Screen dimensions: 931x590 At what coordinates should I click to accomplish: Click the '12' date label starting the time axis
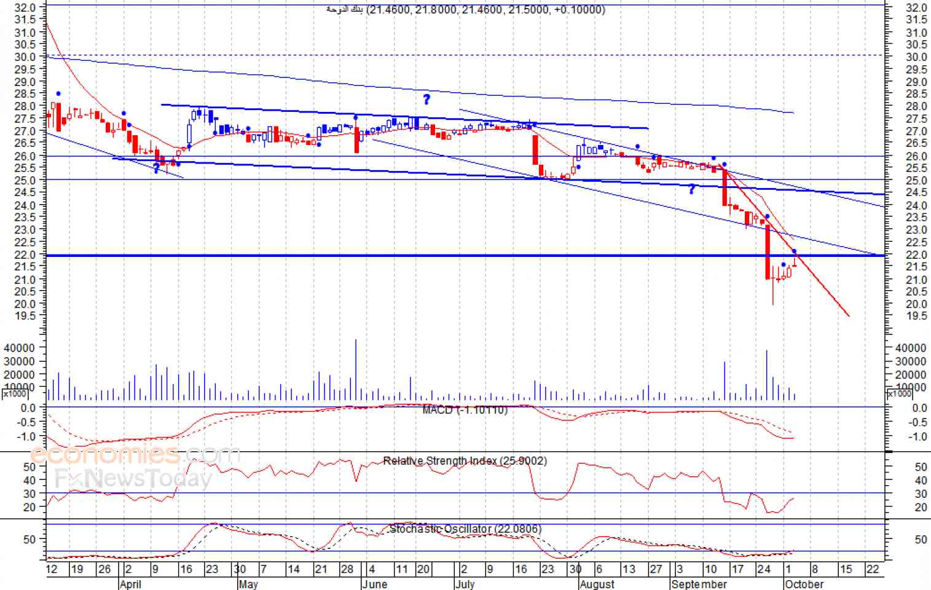pyautogui.click(x=52, y=569)
